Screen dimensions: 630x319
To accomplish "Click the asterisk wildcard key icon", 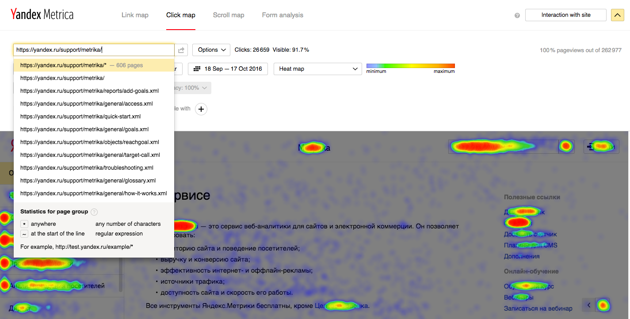I will coord(24,224).
